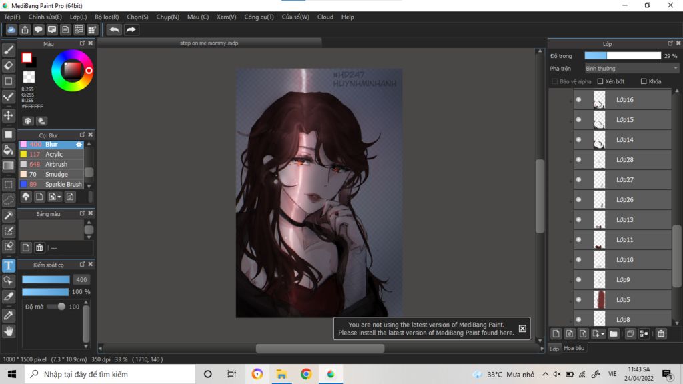Select the Gradient tool

coord(8,165)
